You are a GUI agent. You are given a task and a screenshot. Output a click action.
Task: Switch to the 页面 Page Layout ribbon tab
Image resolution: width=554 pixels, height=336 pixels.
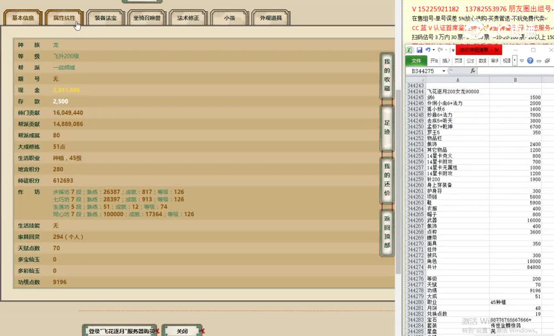[x=458, y=61]
